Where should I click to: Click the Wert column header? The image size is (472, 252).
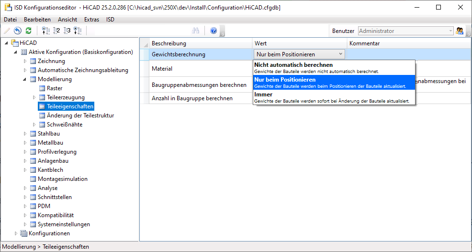[x=300, y=43]
